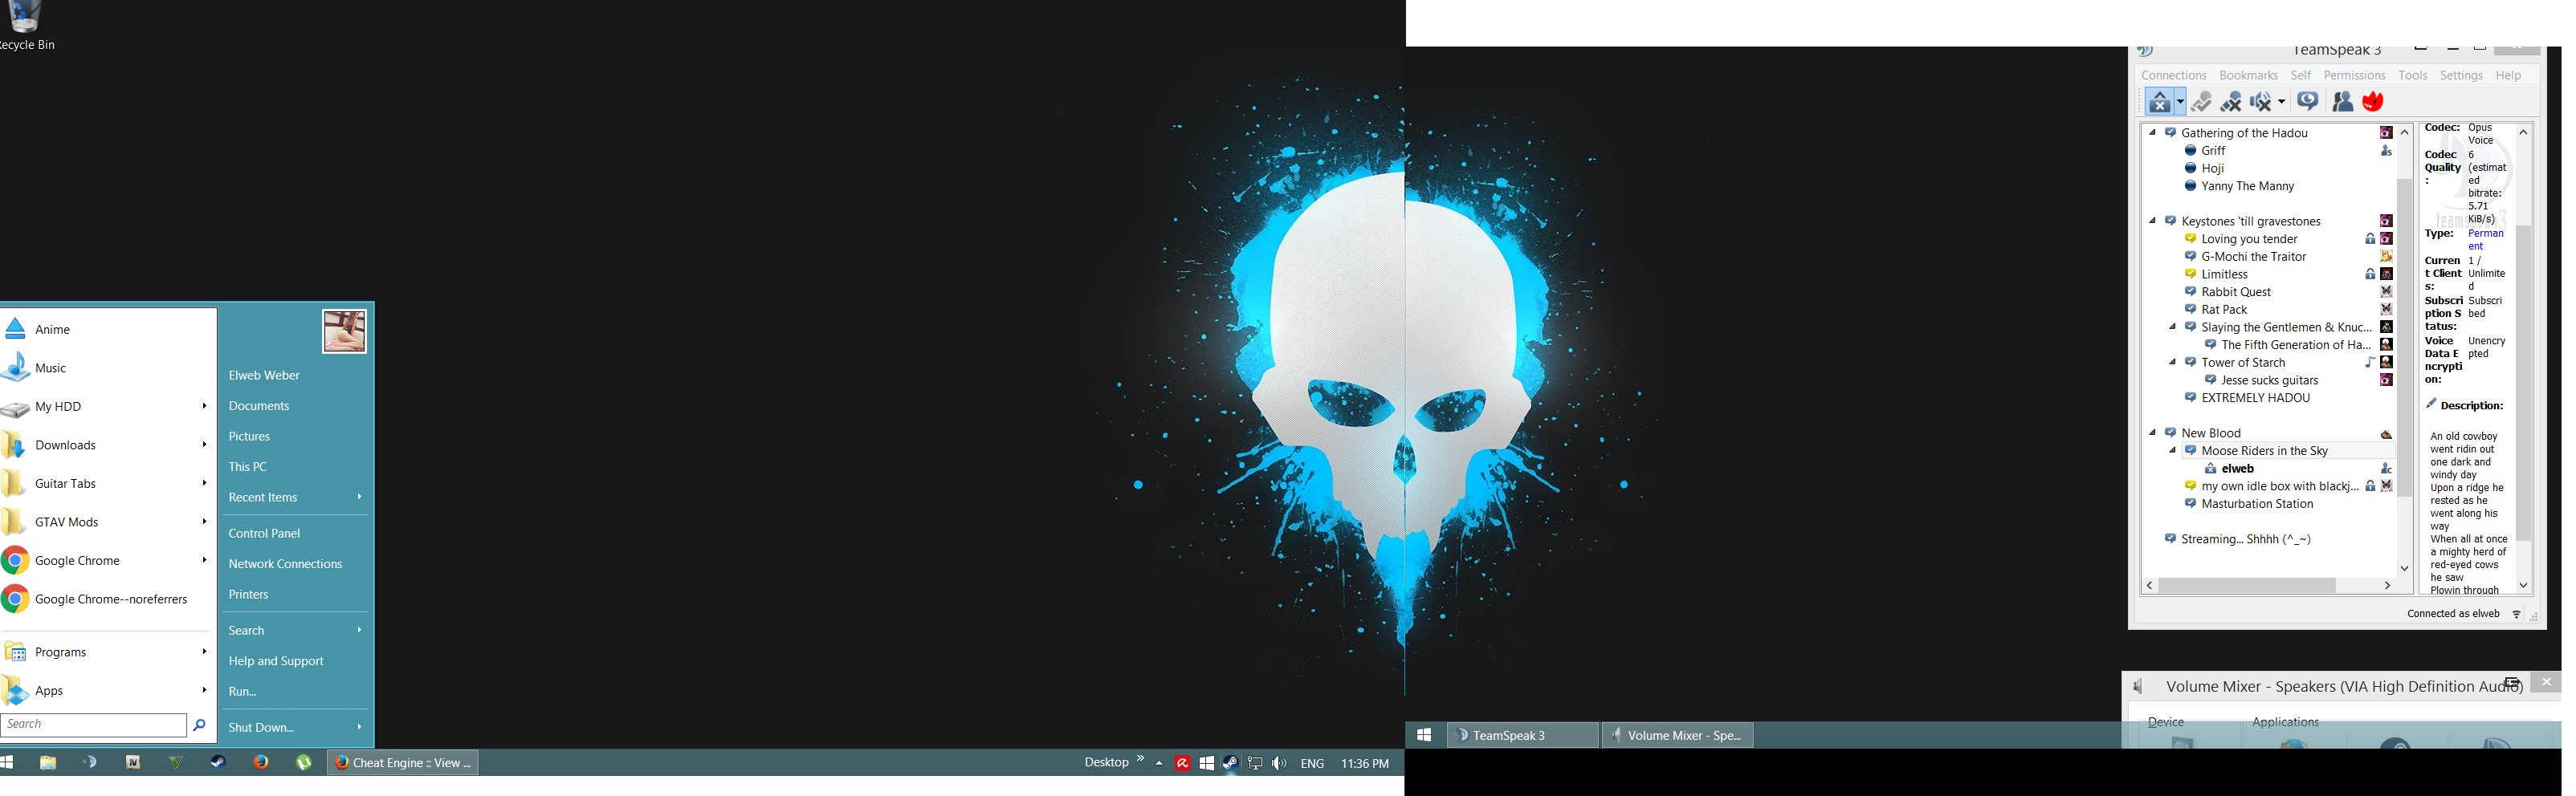The width and height of the screenshot is (2576, 796).
Task: Open the away status dropdown arrow
Action: 2180,102
